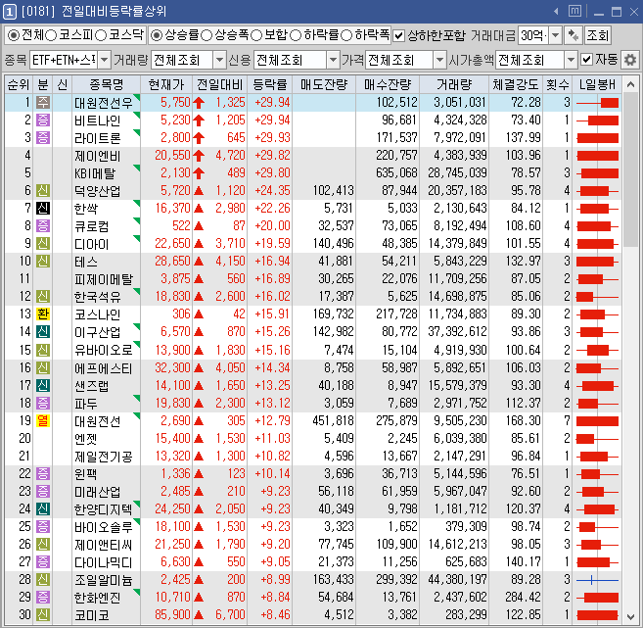Open the 신용 전체조회 dropdown

[333, 60]
